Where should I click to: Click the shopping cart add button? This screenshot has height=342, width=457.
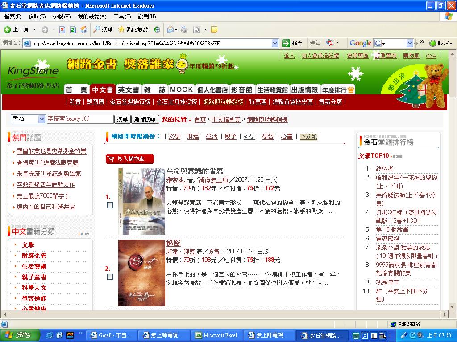(x=130, y=159)
